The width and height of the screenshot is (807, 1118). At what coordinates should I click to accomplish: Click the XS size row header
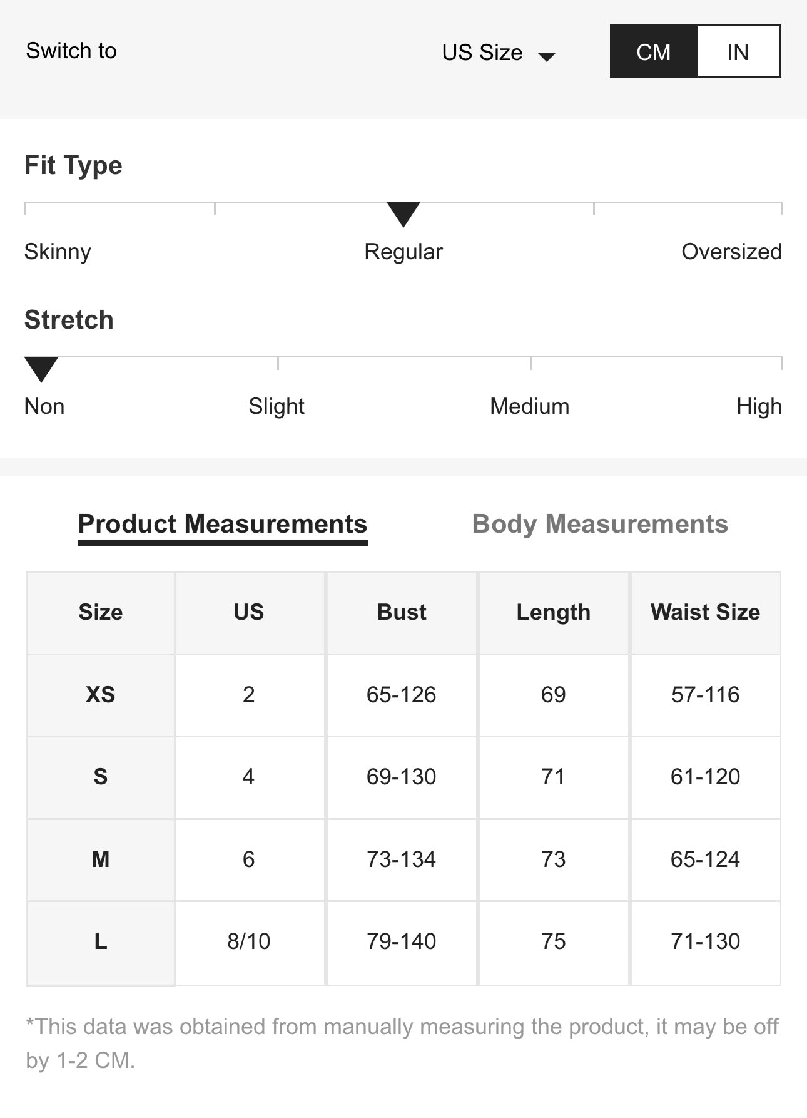pyautogui.click(x=101, y=695)
